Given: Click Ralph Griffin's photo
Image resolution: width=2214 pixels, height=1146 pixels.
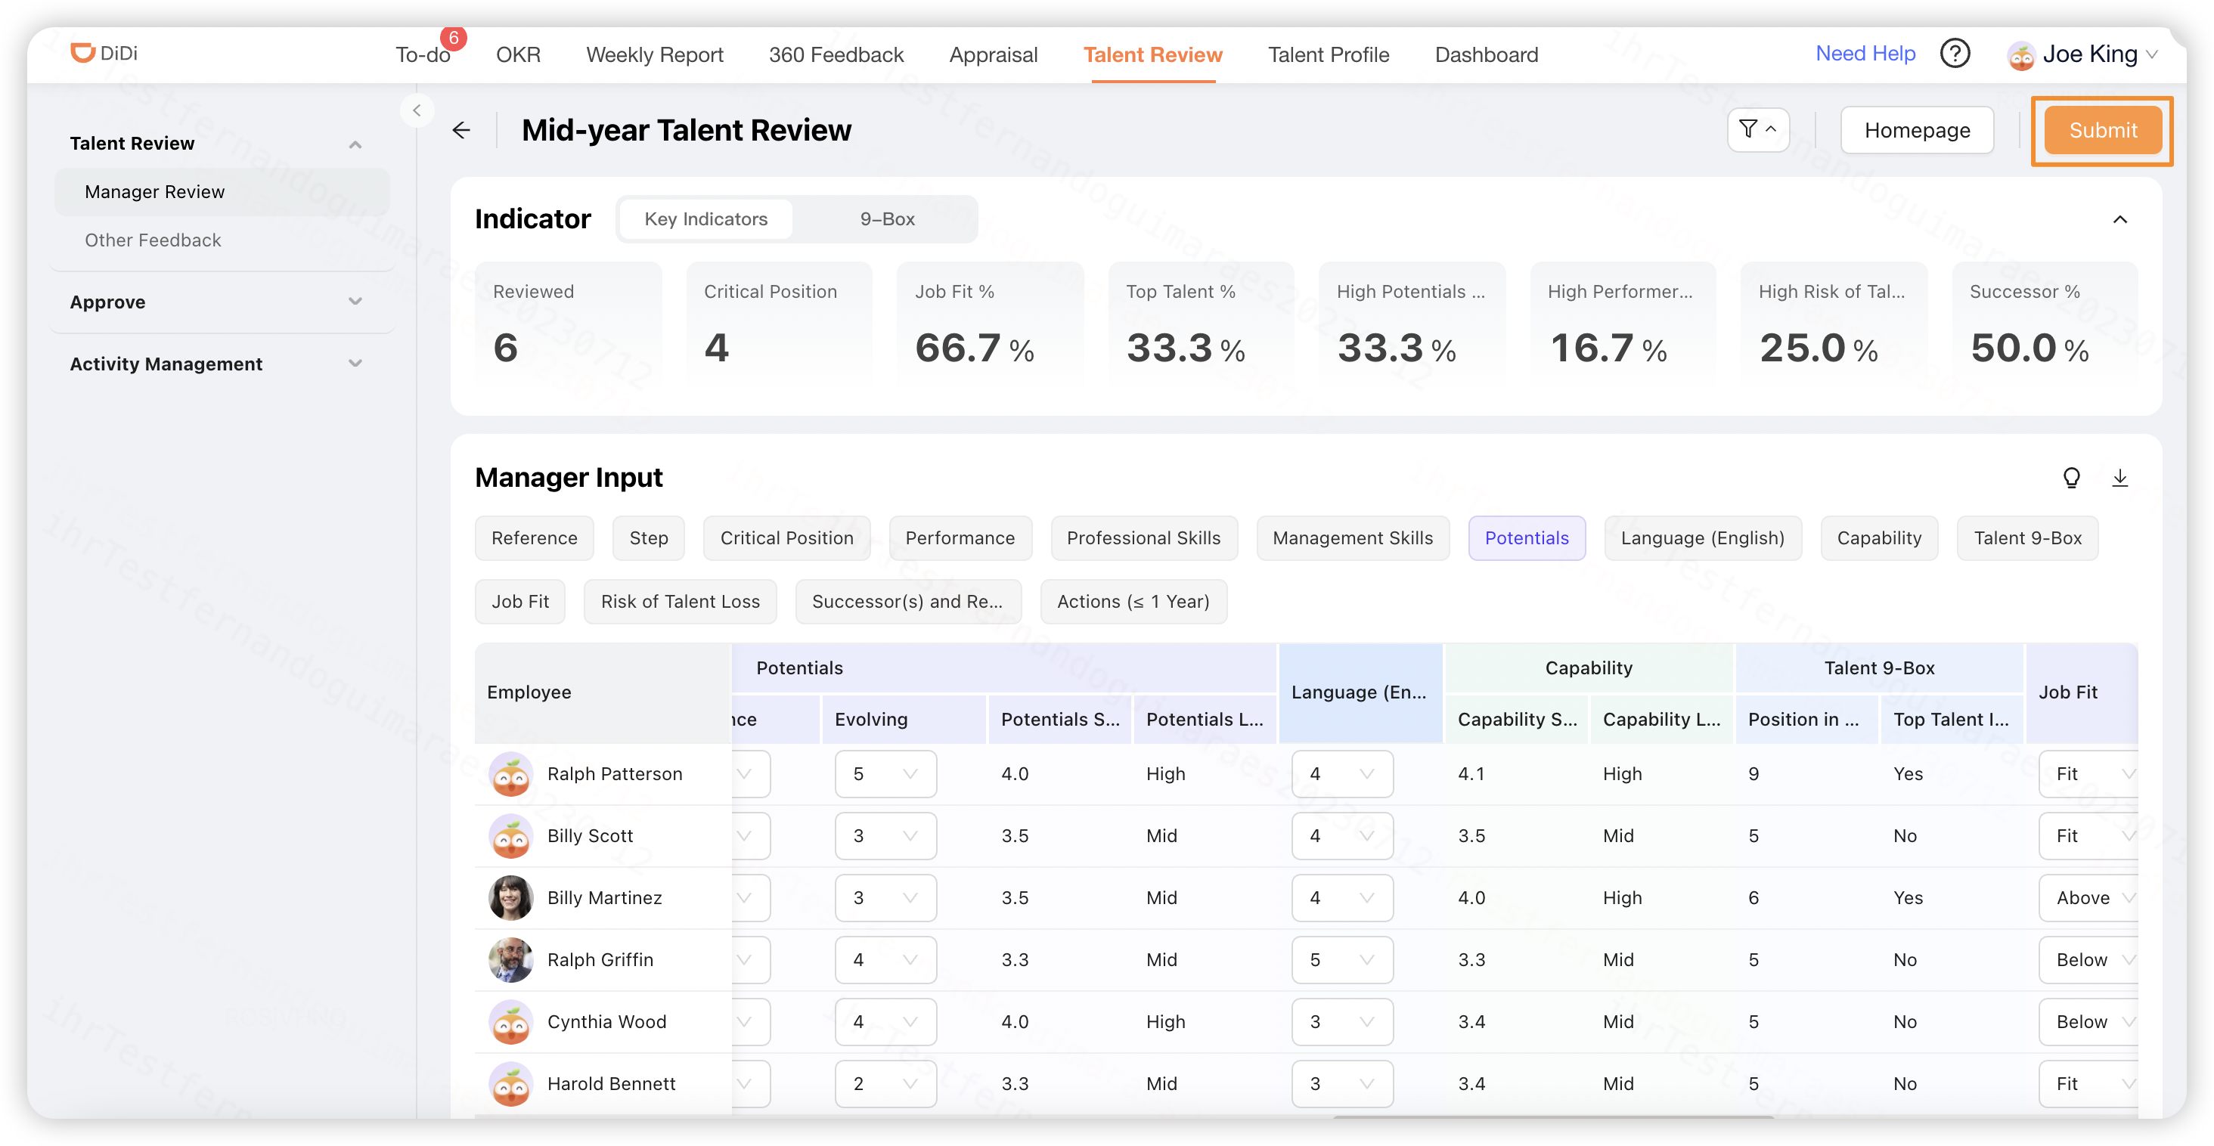Looking at the screenshot, I should tap(510, 959).
